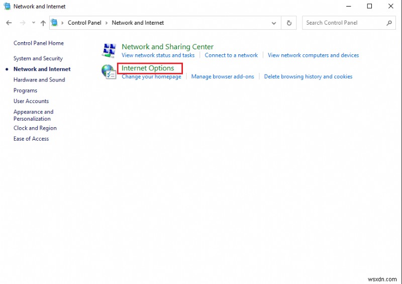
Task: Open User Accounts category
Action: coord(31,101)
